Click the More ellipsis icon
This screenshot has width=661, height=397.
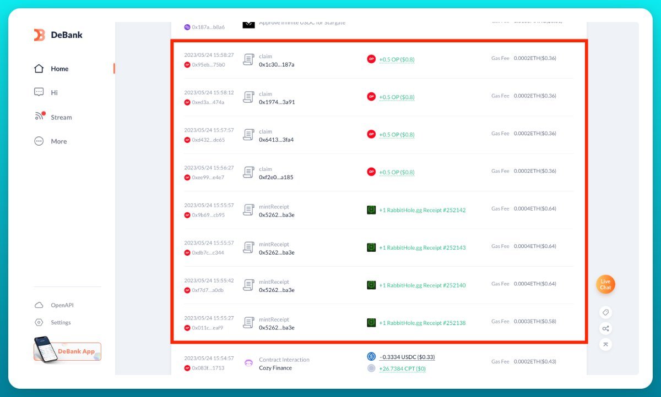39,141
